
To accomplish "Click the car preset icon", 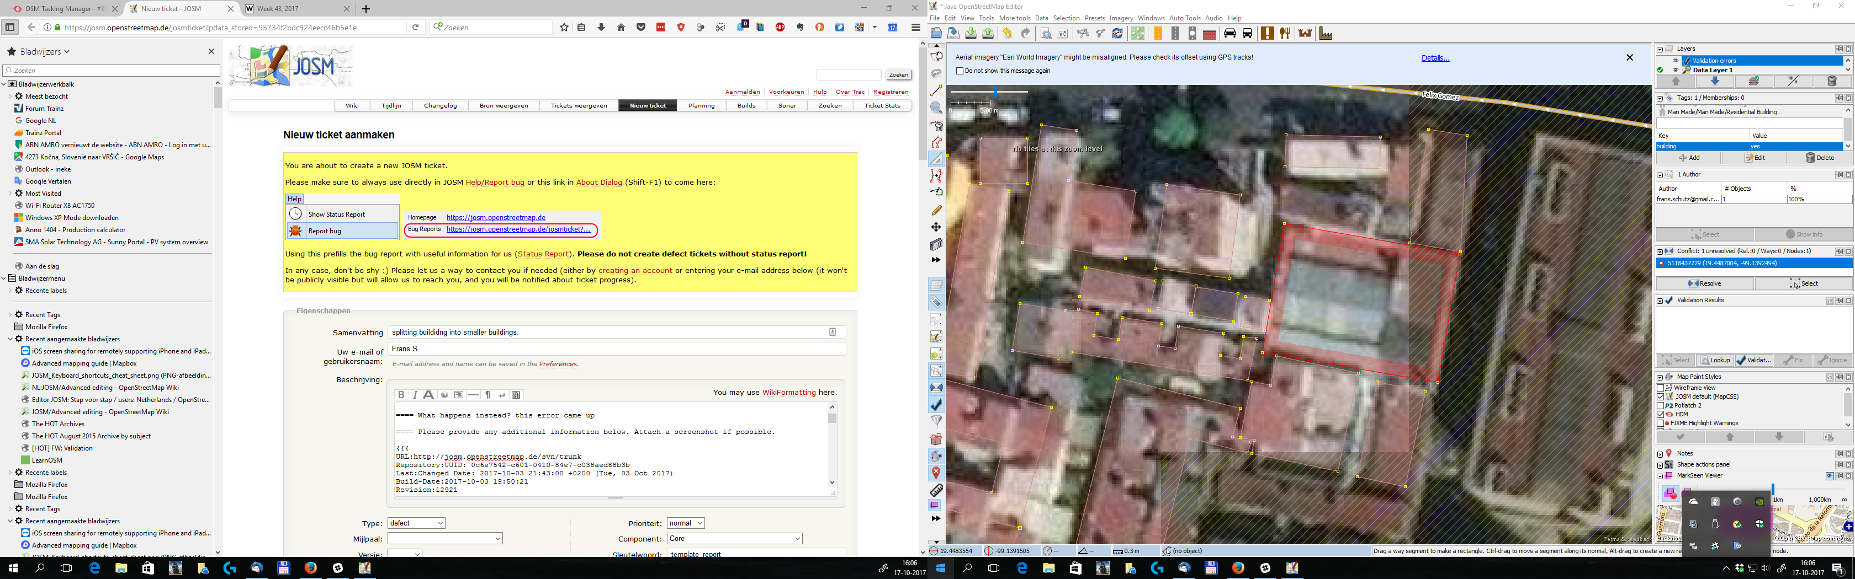I will point(1230,33).
